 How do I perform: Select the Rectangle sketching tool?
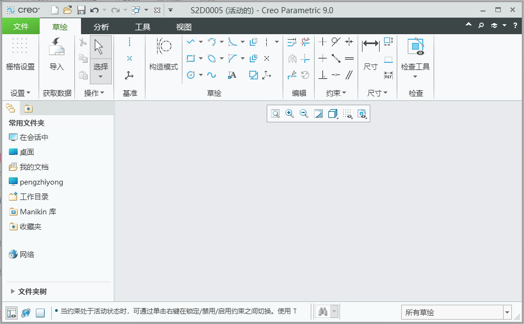pyautogui.click(x=191, y=58)
